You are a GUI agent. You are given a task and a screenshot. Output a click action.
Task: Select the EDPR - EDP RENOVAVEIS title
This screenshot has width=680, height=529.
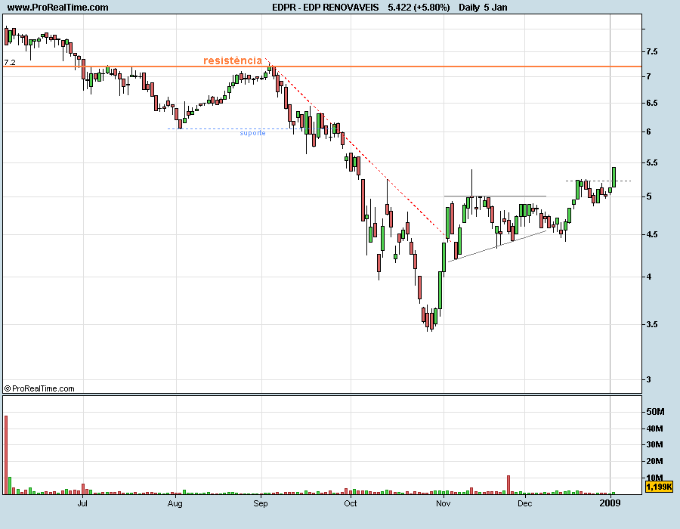(325, 7)
